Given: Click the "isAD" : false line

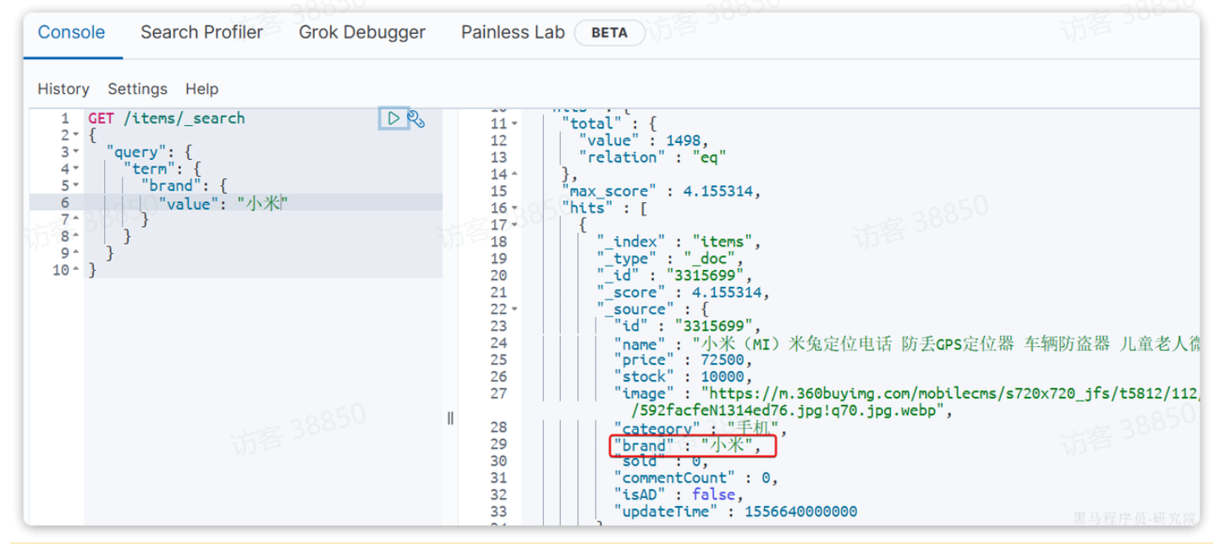Looking at the screenshot, I should coord(679,496).
